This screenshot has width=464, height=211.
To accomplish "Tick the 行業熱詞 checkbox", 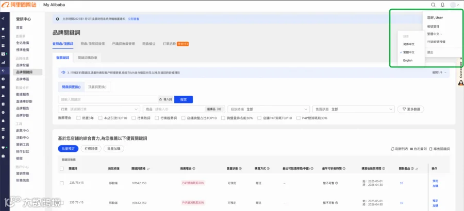I will [134, 118].
